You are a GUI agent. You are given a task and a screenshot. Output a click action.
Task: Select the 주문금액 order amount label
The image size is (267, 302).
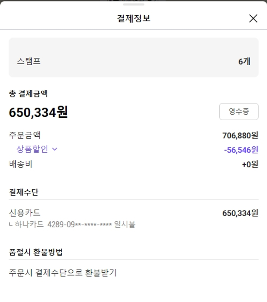point(25,135)
